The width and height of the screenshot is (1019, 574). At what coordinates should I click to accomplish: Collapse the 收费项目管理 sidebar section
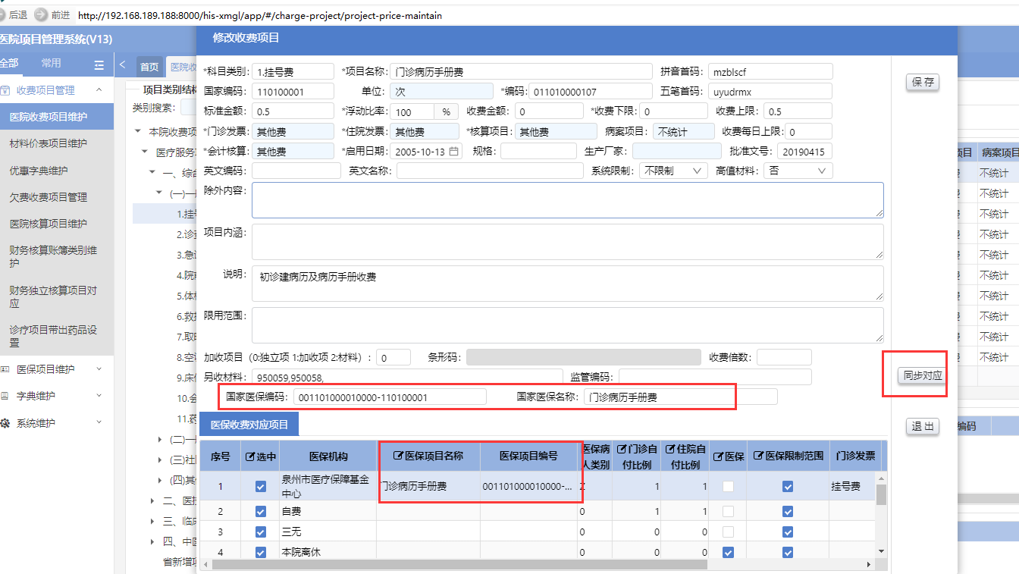click(99, 90)
